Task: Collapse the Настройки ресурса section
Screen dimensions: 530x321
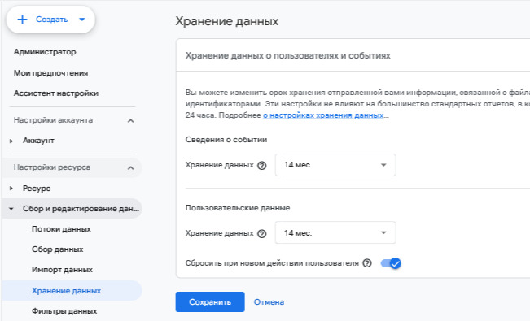Action: point(130,167)
